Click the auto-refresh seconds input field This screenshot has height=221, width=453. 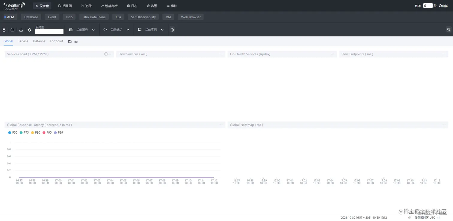coord(428,6)
